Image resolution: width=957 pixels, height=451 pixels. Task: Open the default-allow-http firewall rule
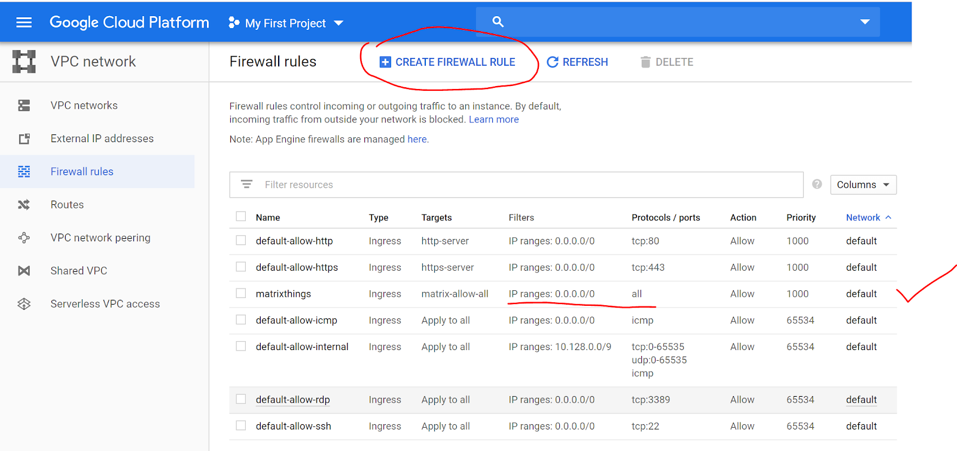coord(294,241)
